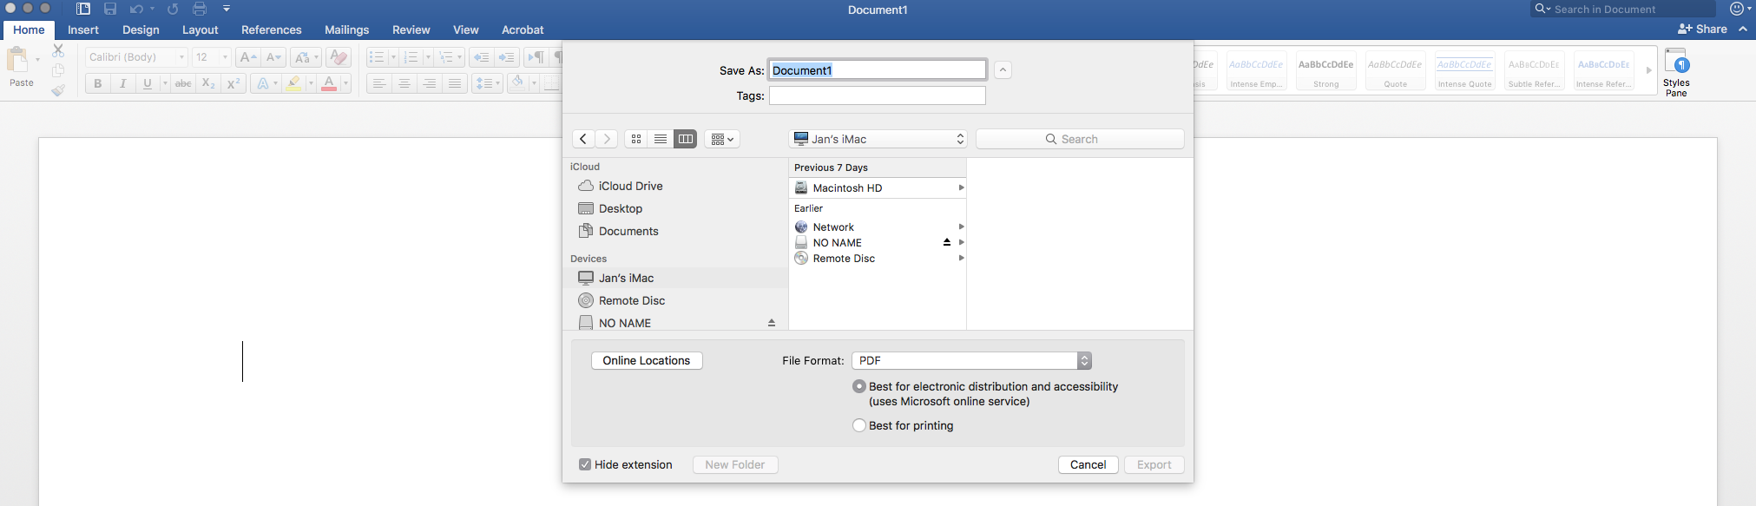Open the References ribbon tab
Screen dimensions: 1756x506
pos(272,30)
